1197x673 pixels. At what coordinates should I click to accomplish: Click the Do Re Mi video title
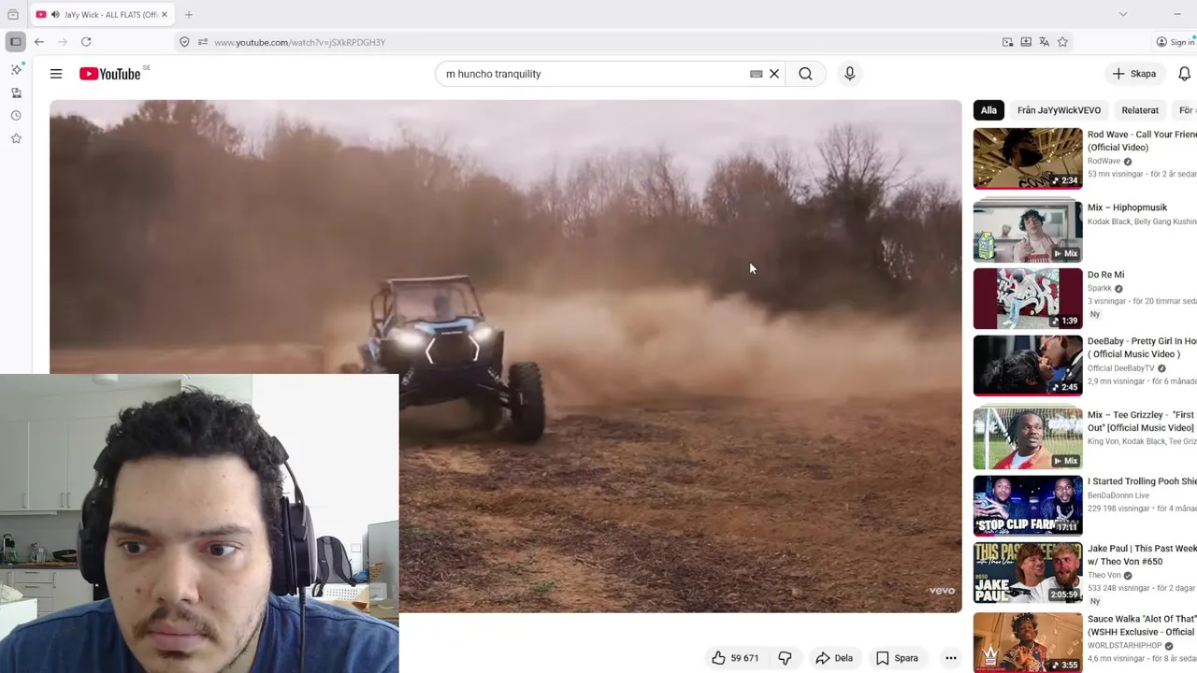[x=1105, y=275]
